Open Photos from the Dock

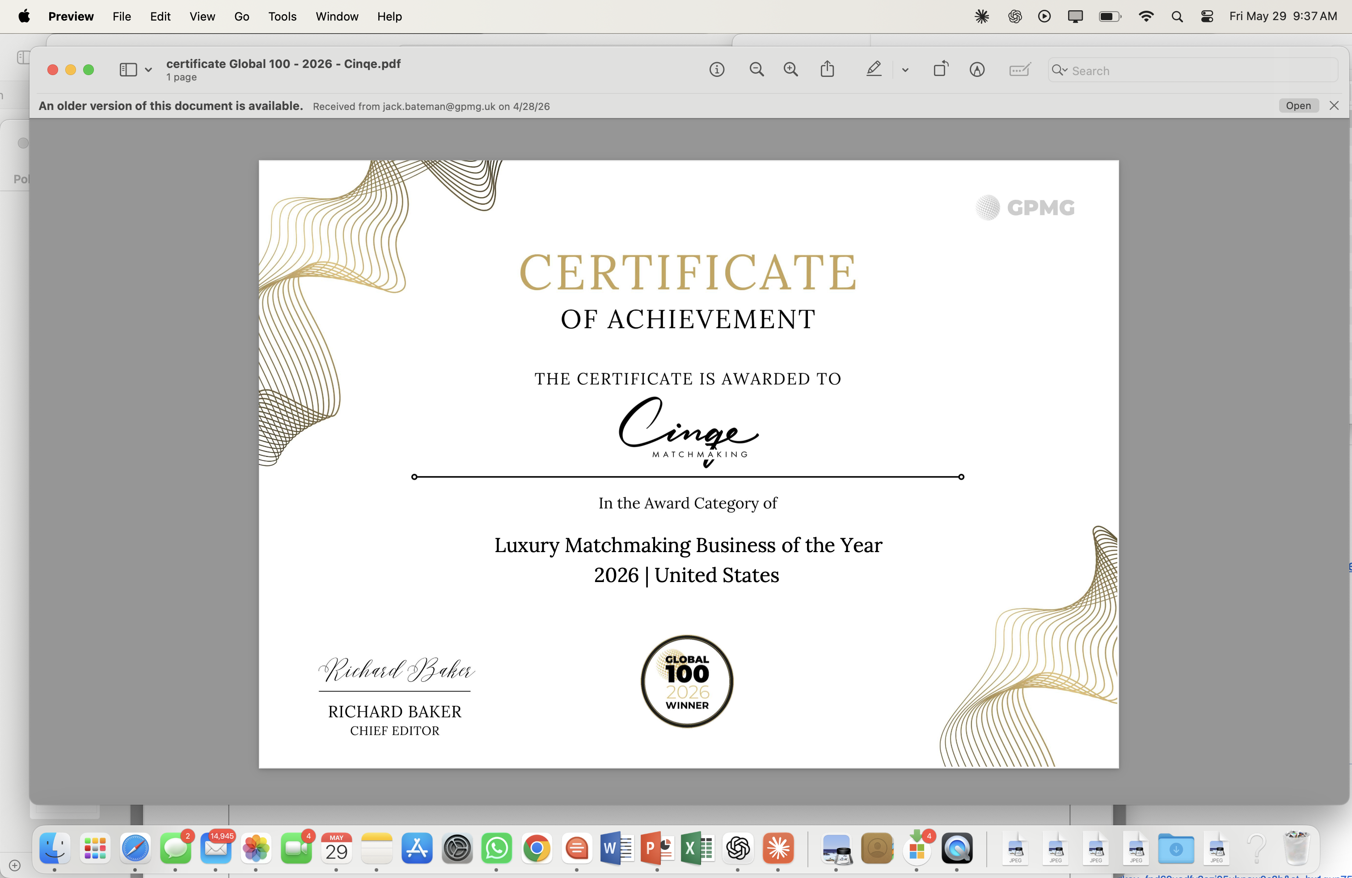tap(256, 848)
